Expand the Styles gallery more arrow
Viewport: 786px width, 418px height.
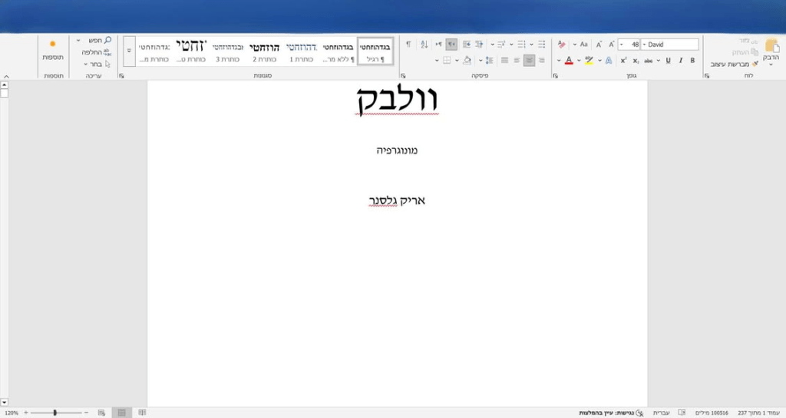(129, 51)
